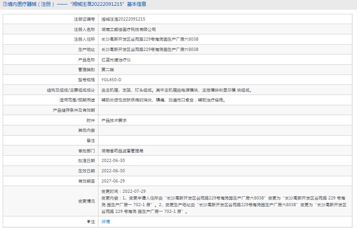Click the document icon in the page header
357x228 pixels.
click(x=4, y=4)
